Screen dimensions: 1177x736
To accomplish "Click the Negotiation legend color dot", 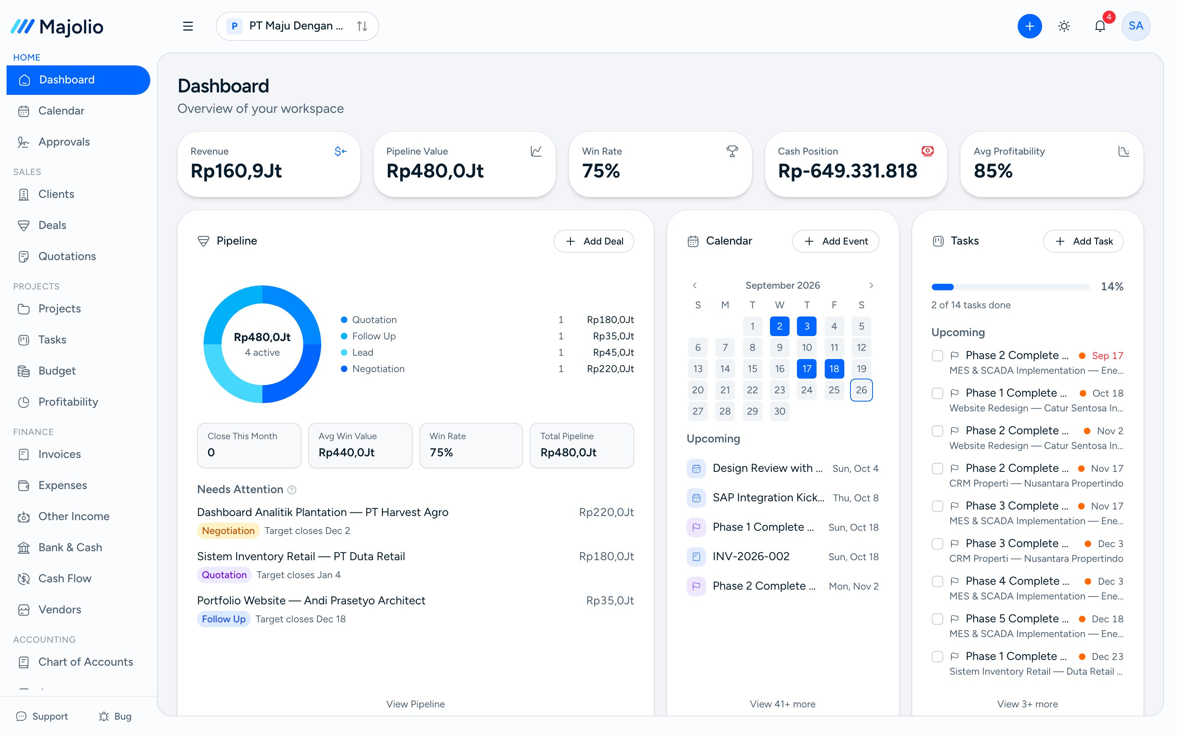I will [x=344, y=369].
